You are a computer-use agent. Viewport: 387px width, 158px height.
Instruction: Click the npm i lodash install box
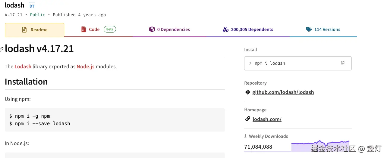click(x=298, y=63)
